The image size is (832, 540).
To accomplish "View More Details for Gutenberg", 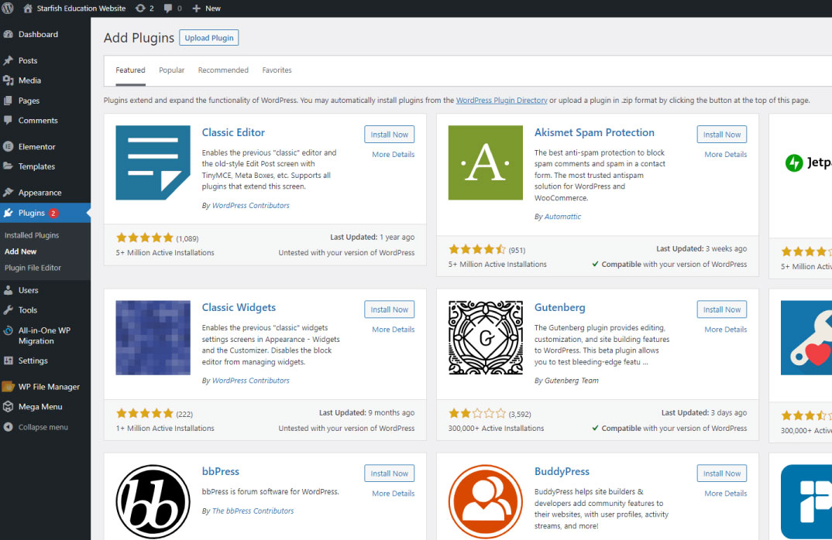I will [x=725, y=330].
